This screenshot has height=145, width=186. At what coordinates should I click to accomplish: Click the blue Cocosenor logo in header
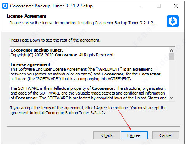(173, 21)
